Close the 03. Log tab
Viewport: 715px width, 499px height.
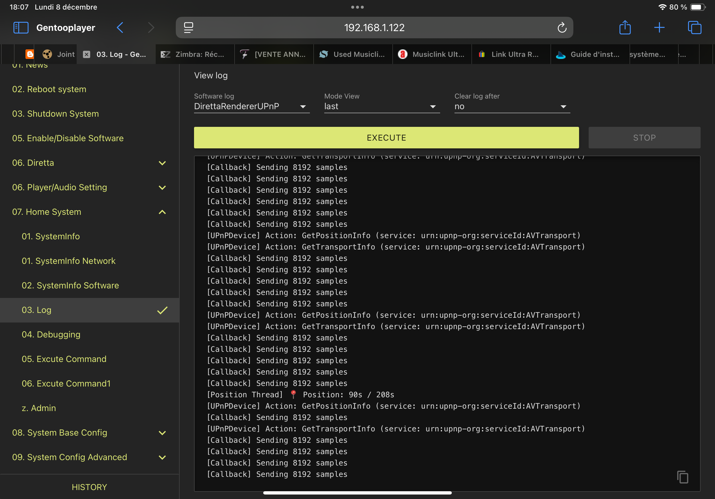click(x=87, y=54)
